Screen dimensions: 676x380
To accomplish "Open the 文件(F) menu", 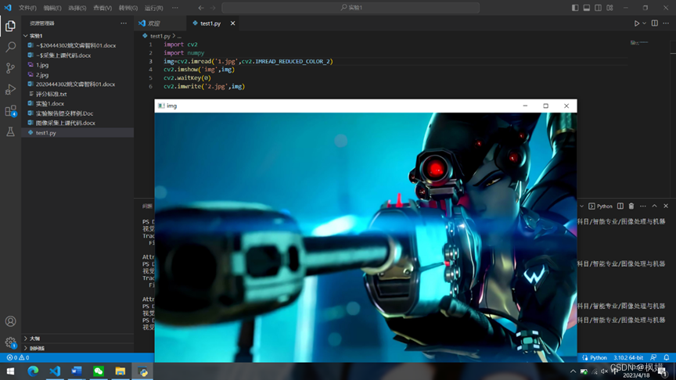I will coord(27,8).
